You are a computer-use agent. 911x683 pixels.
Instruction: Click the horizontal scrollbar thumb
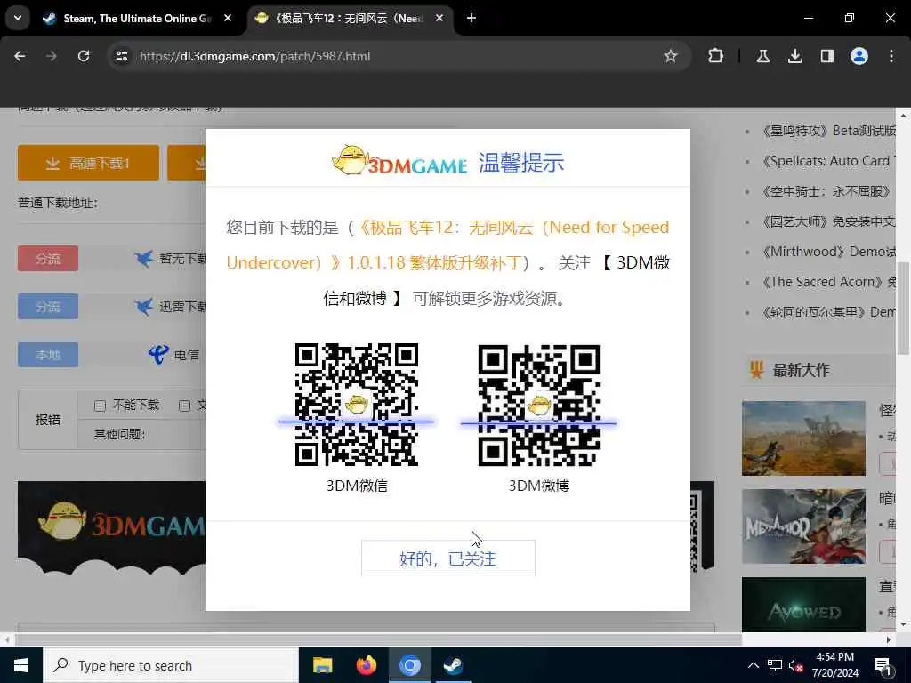(x=379, y=640)
